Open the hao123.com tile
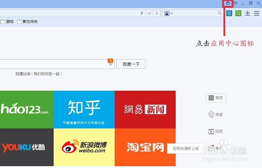262x168 pixels. [x=27, y=110]
